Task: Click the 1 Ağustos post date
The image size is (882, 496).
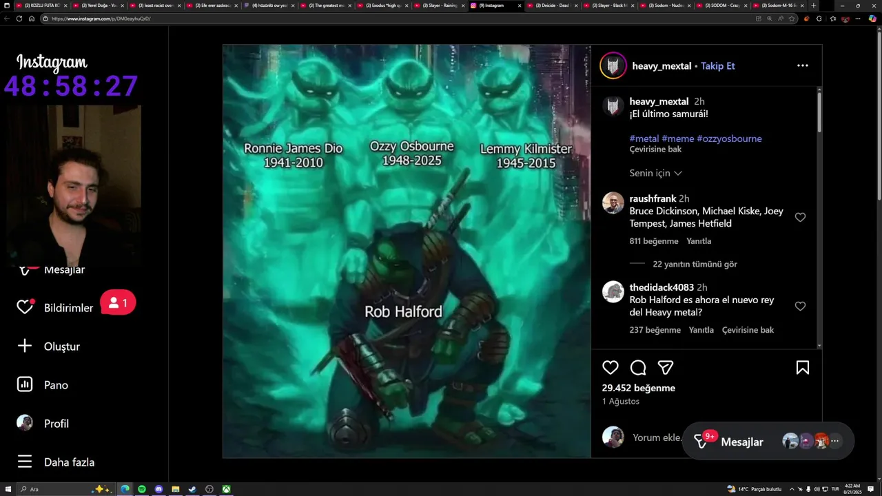Action: [621, 401]
